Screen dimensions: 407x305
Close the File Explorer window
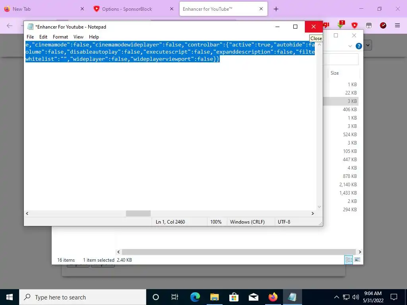pos(354,35)
